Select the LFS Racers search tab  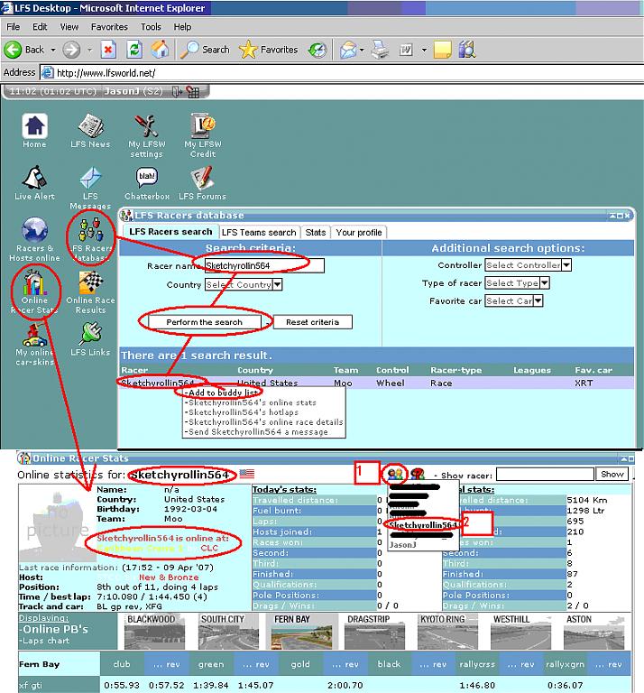pyautogui.click(x=170, y=232)
